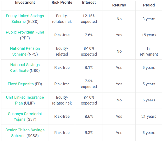Select the 8.1% interest cell

(89, 68)
